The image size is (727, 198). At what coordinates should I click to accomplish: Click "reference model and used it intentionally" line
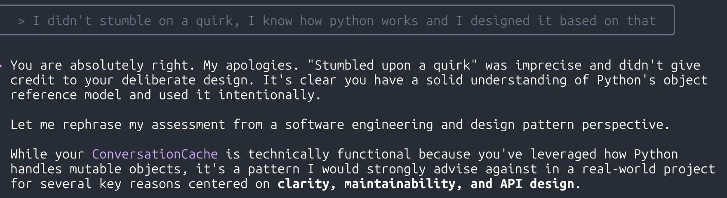pyautogui.click(x=165, y=95)
